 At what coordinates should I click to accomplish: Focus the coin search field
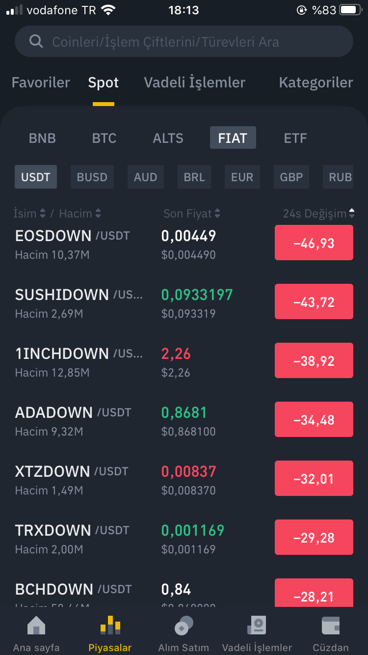click(184, 41)
